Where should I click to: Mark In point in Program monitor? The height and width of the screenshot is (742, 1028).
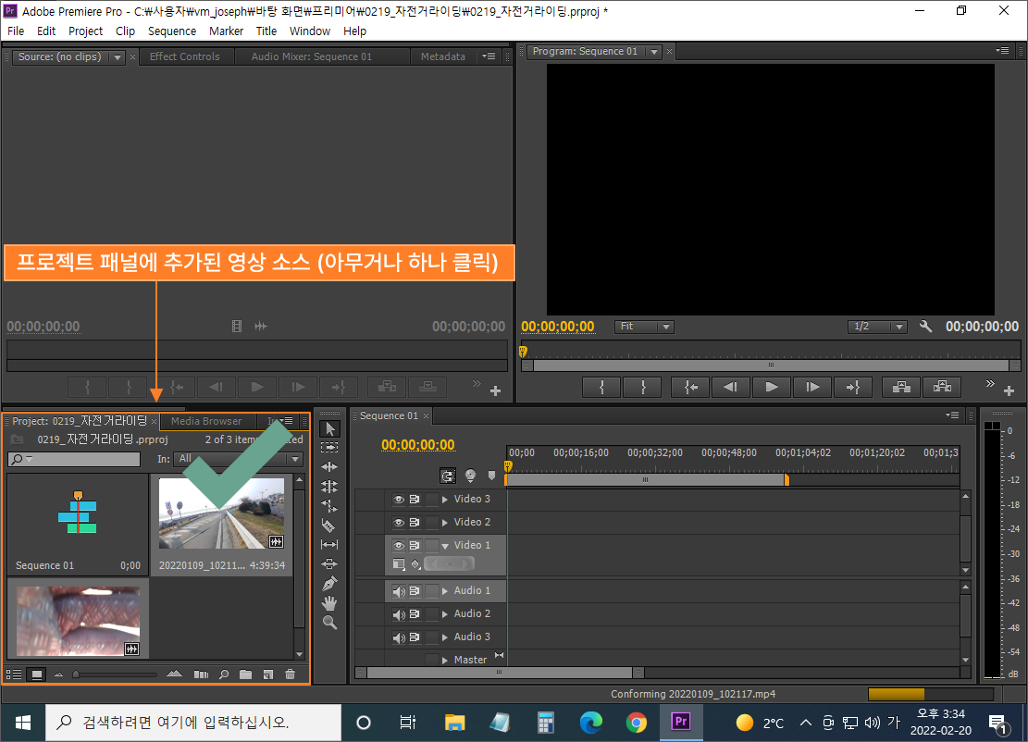coord(601,387)
